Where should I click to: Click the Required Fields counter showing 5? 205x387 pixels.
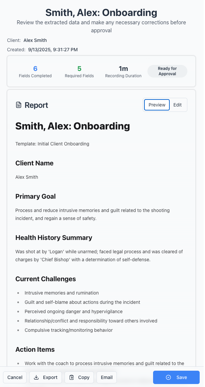(x=79, y=71)
